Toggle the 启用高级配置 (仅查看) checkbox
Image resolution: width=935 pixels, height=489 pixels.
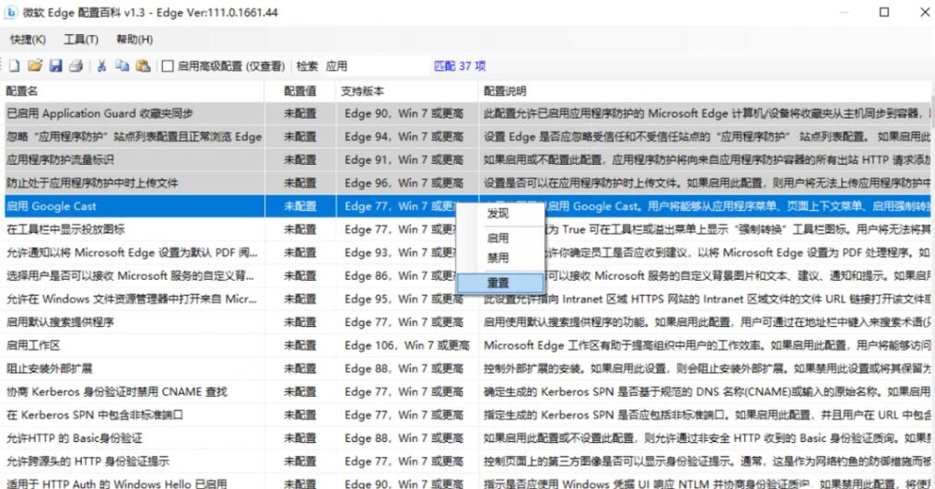click(168, 66)
